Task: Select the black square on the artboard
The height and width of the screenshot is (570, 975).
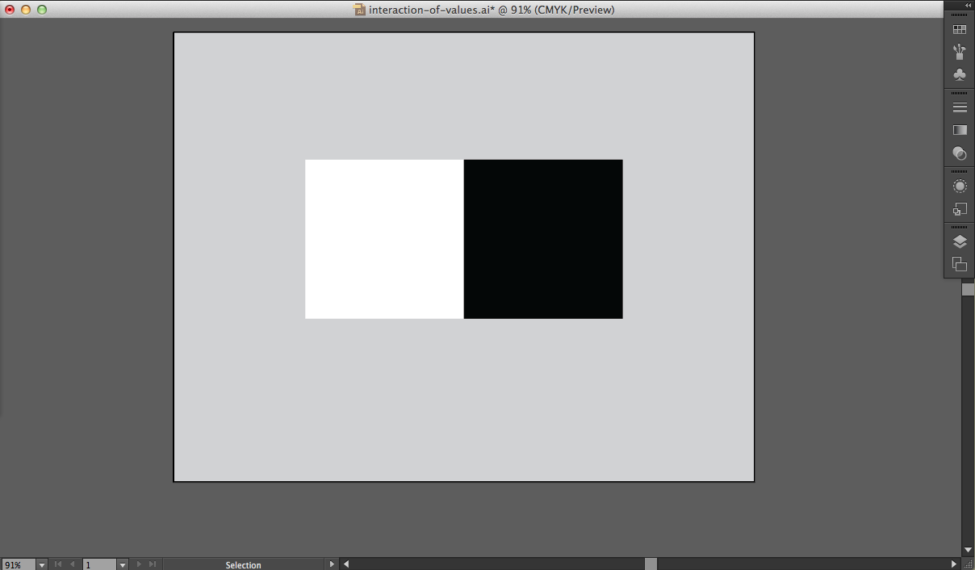Action: [x=543, y=239]
